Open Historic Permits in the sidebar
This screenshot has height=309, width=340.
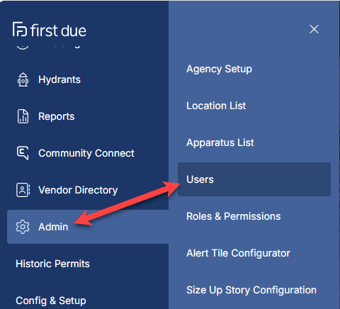52,264
